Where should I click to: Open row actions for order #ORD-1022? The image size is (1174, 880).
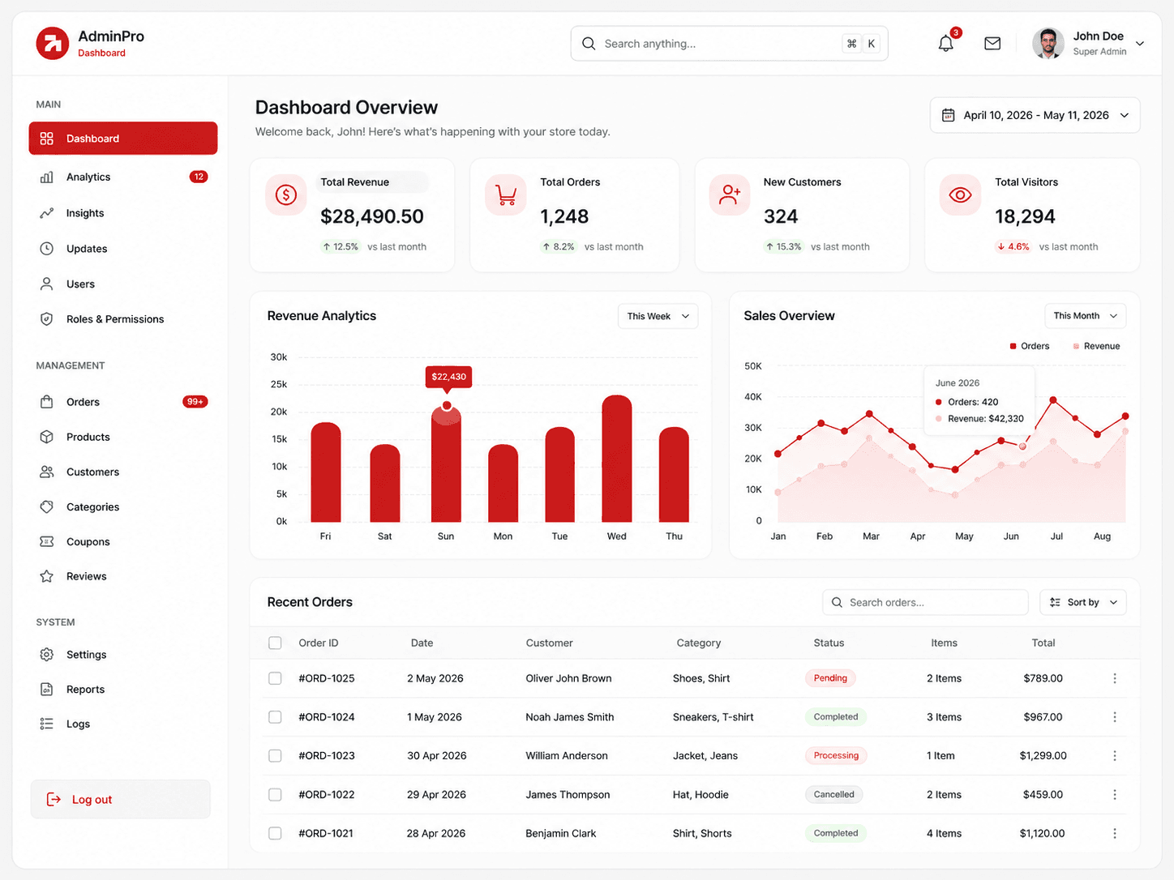click(x=1115, y=795)
